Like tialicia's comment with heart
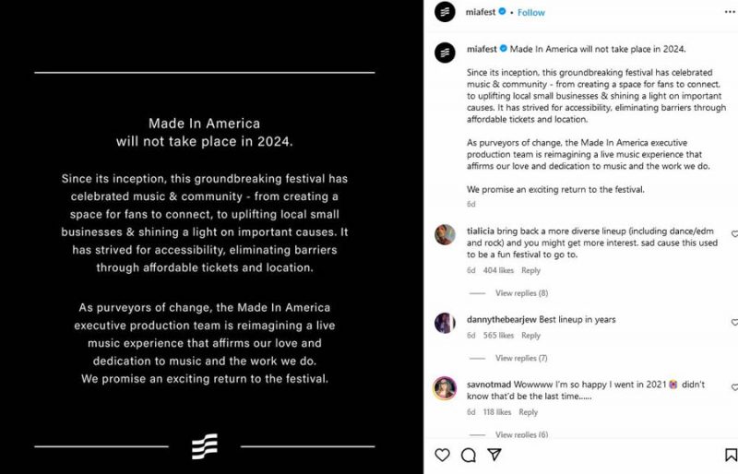Screen dimensions: 738x474 (x=734, y=234)
